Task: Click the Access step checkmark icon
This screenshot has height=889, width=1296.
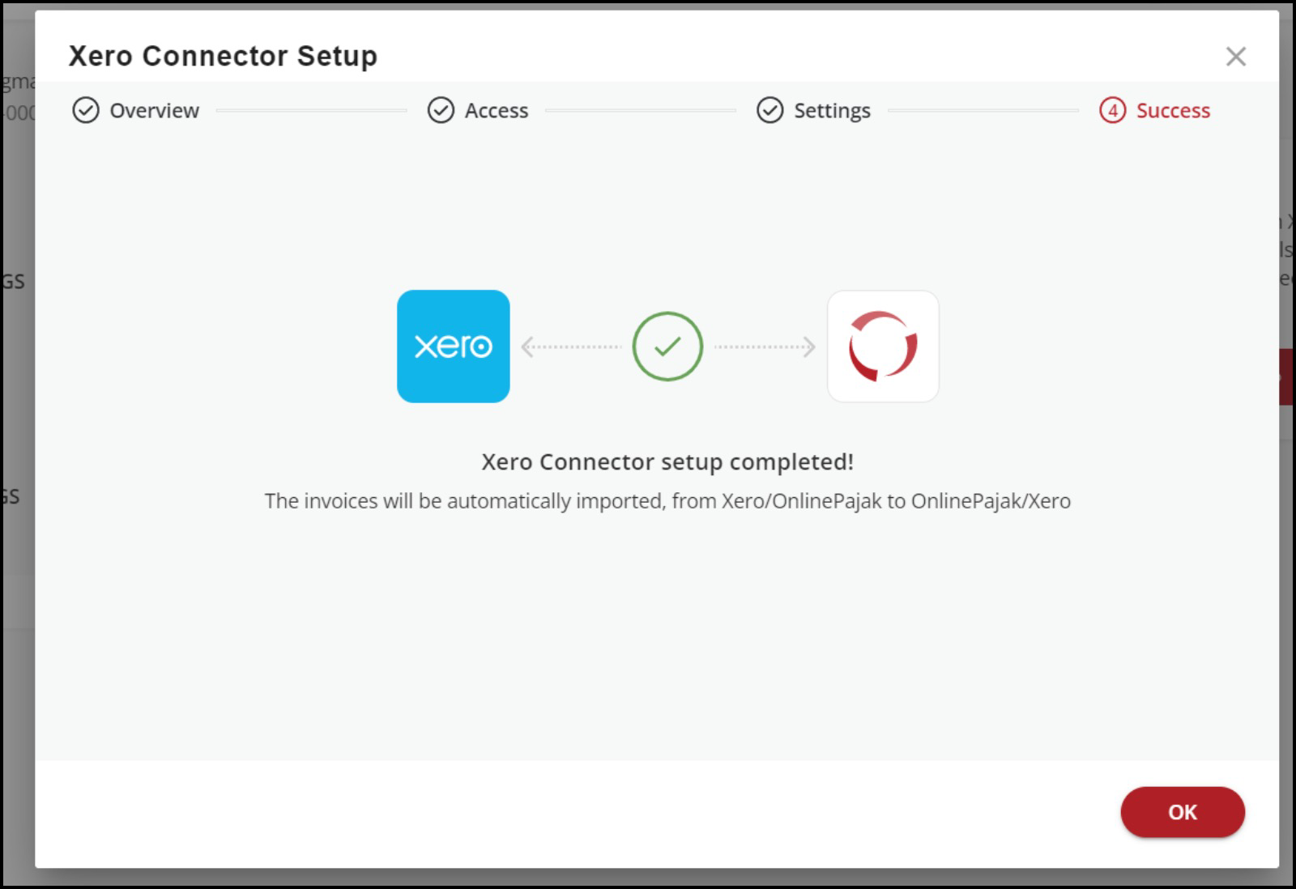Action: [441, 110]
